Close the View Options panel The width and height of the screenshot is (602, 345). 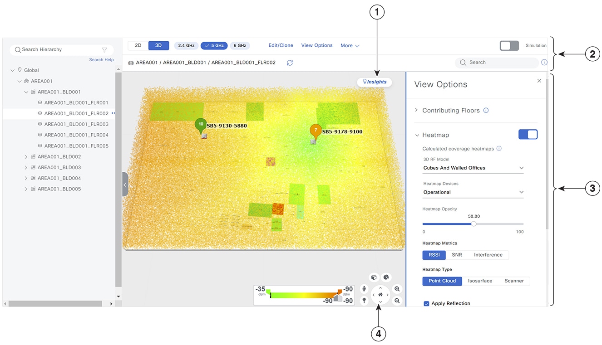[539, 81]
